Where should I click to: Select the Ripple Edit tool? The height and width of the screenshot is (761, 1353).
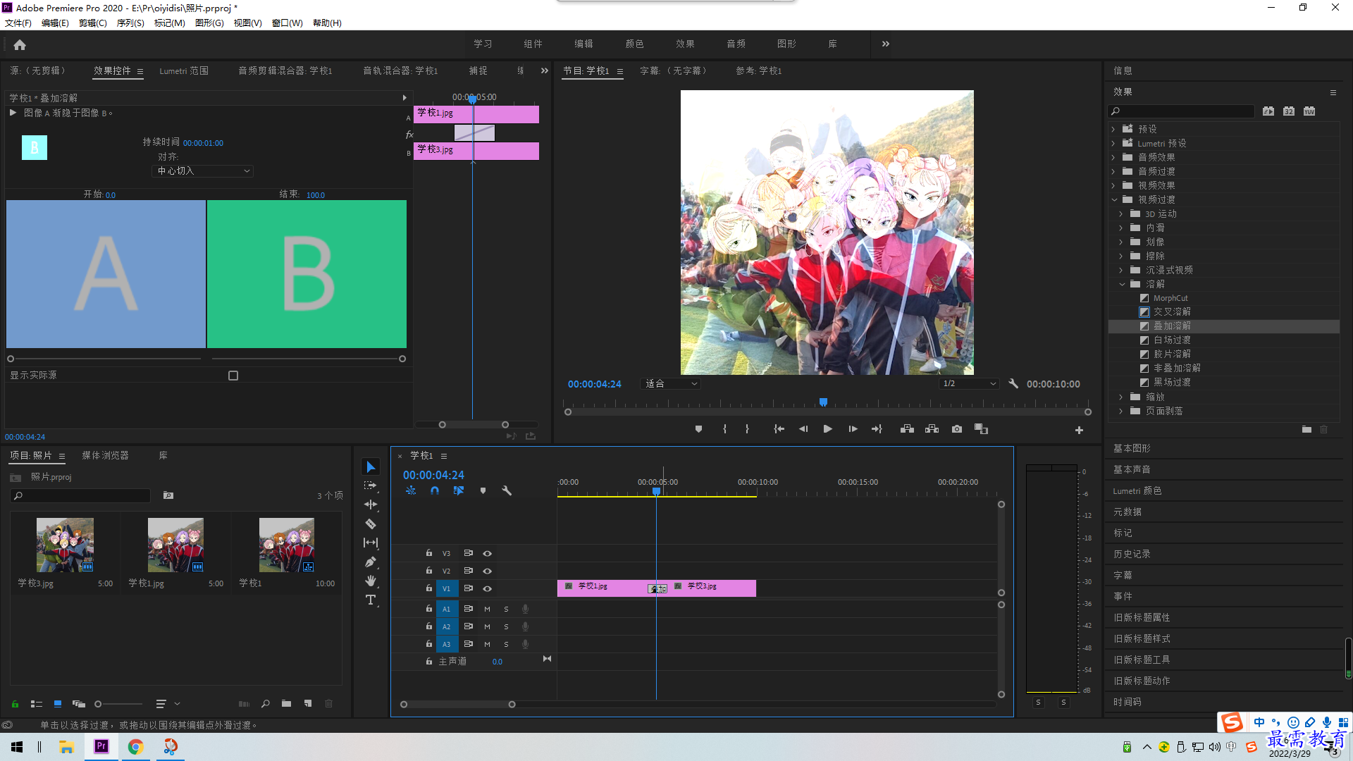pos(371,505)
